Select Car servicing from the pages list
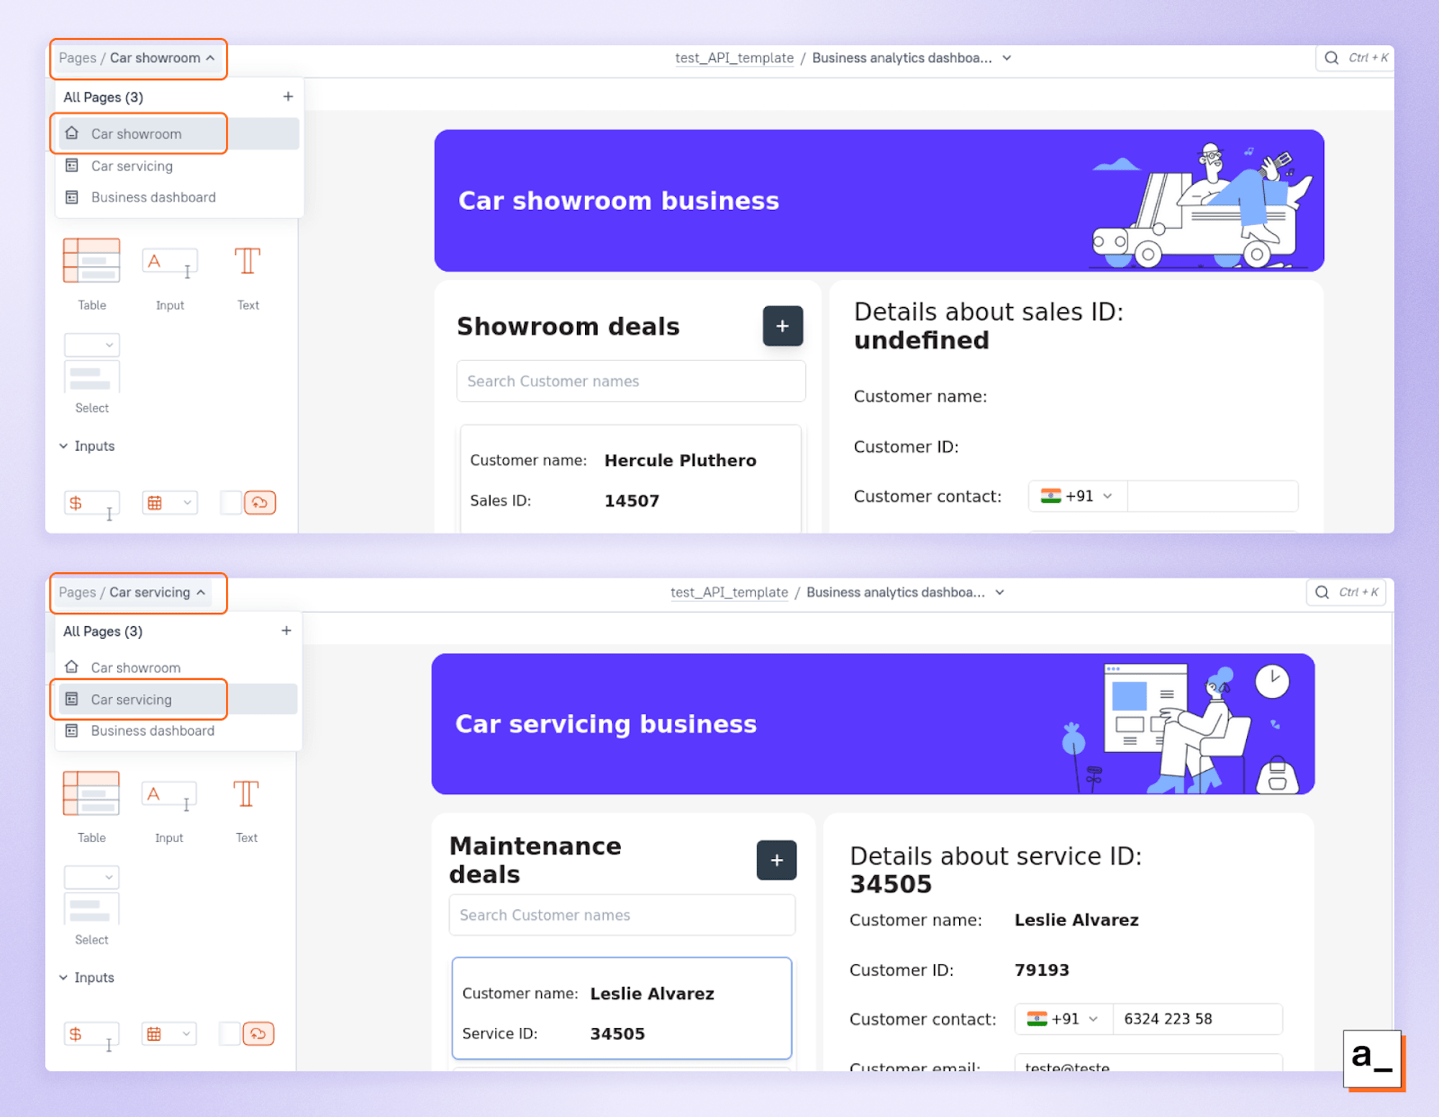 (x=132, y=698)
